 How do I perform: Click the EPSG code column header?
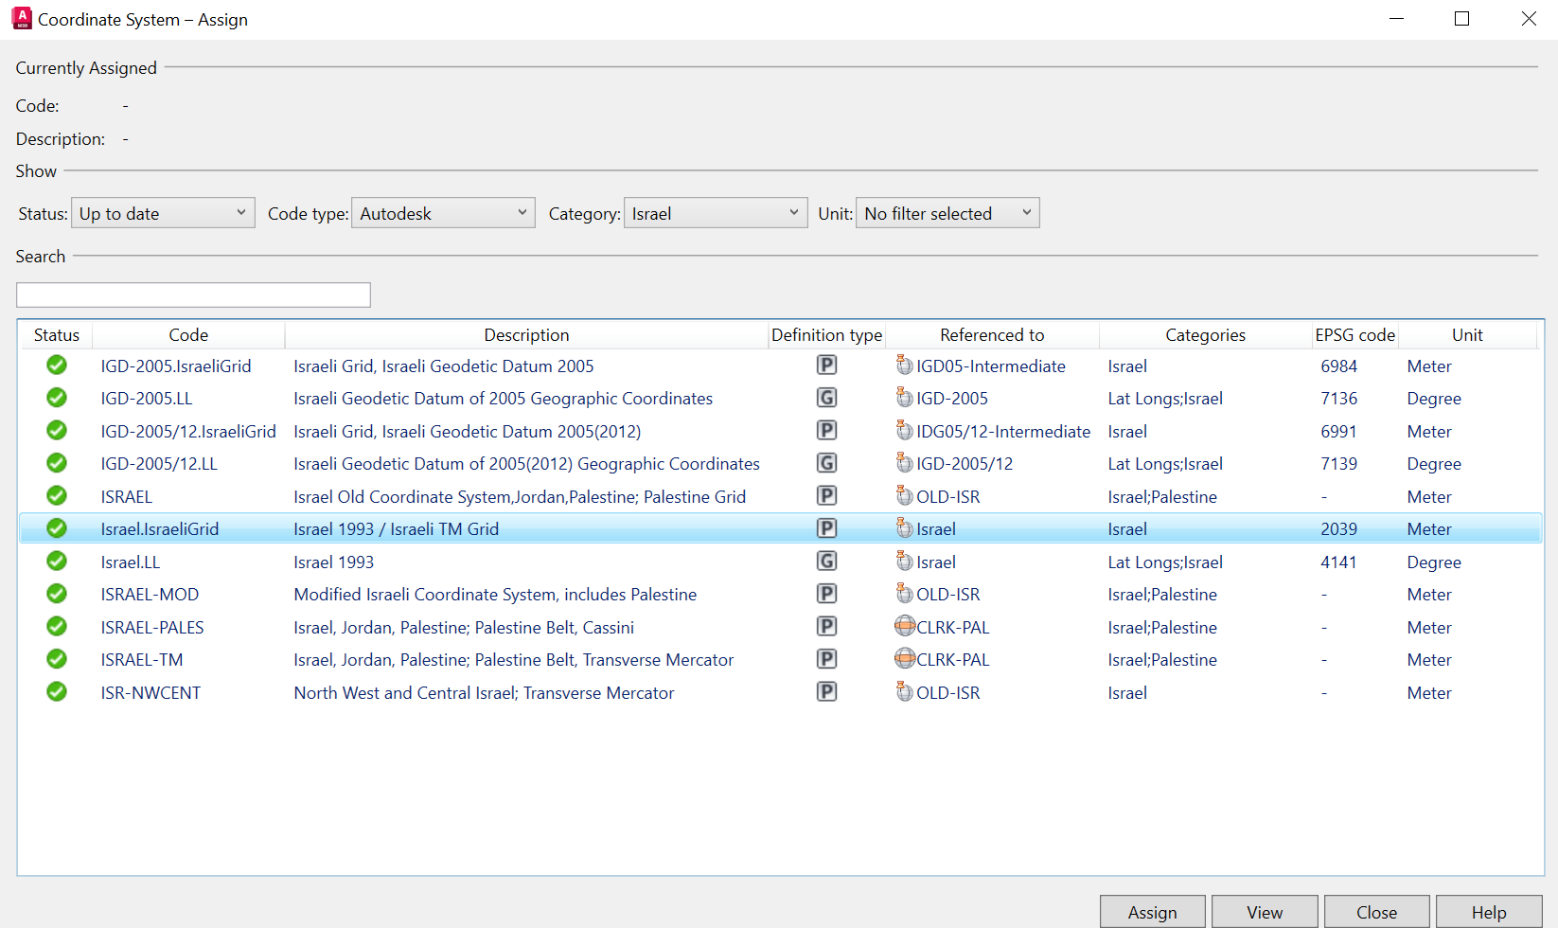point(1354,334)
